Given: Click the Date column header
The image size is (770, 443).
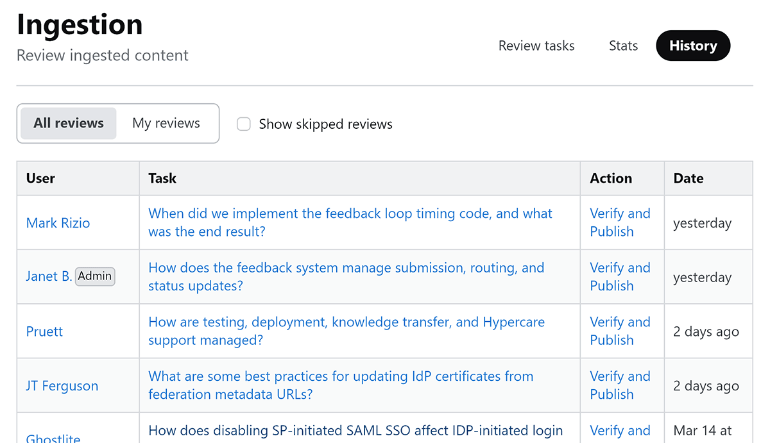Looking at the screenshot, I should click(x=689, y=178).
